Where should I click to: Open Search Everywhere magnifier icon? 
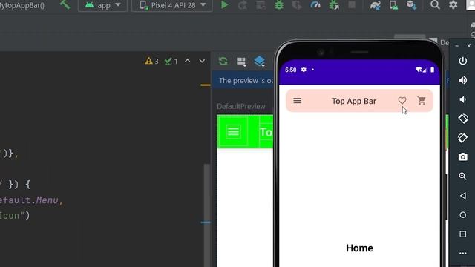click(x=435, y=5)
